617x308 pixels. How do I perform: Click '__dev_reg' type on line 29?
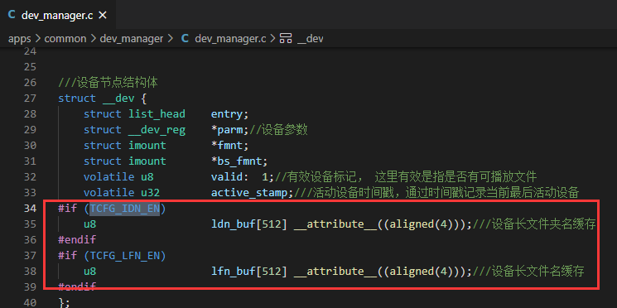[x=157, y=130]
